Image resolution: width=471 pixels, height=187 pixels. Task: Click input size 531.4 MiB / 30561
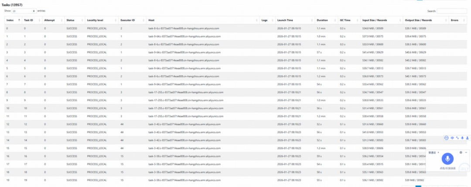tap(372, 108)
